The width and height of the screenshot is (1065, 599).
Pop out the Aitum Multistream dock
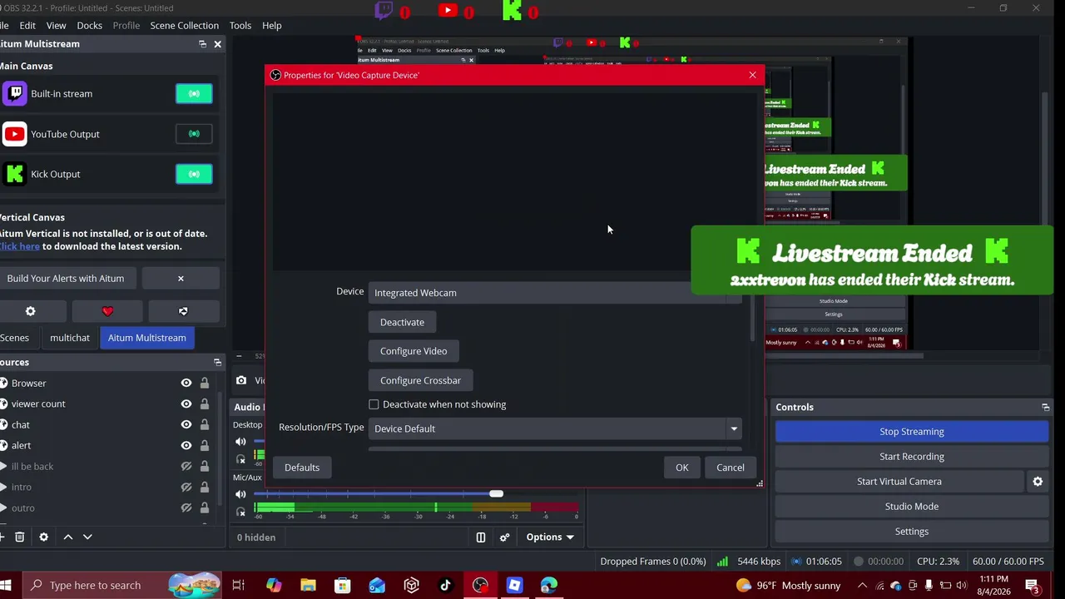point(202,44)
